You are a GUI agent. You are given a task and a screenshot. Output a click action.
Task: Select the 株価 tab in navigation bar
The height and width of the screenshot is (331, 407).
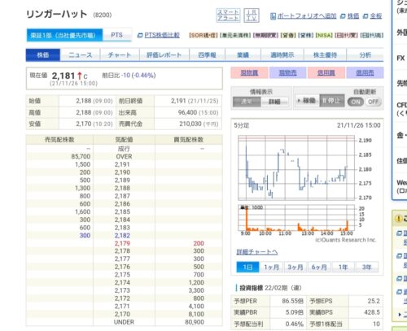(x=43, y=55)
